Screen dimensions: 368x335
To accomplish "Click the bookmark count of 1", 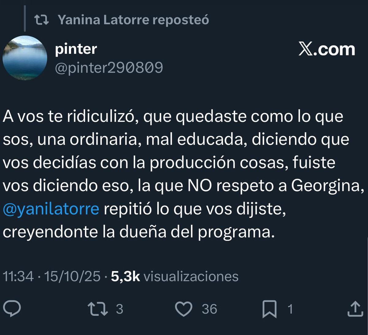I will 290,309.
